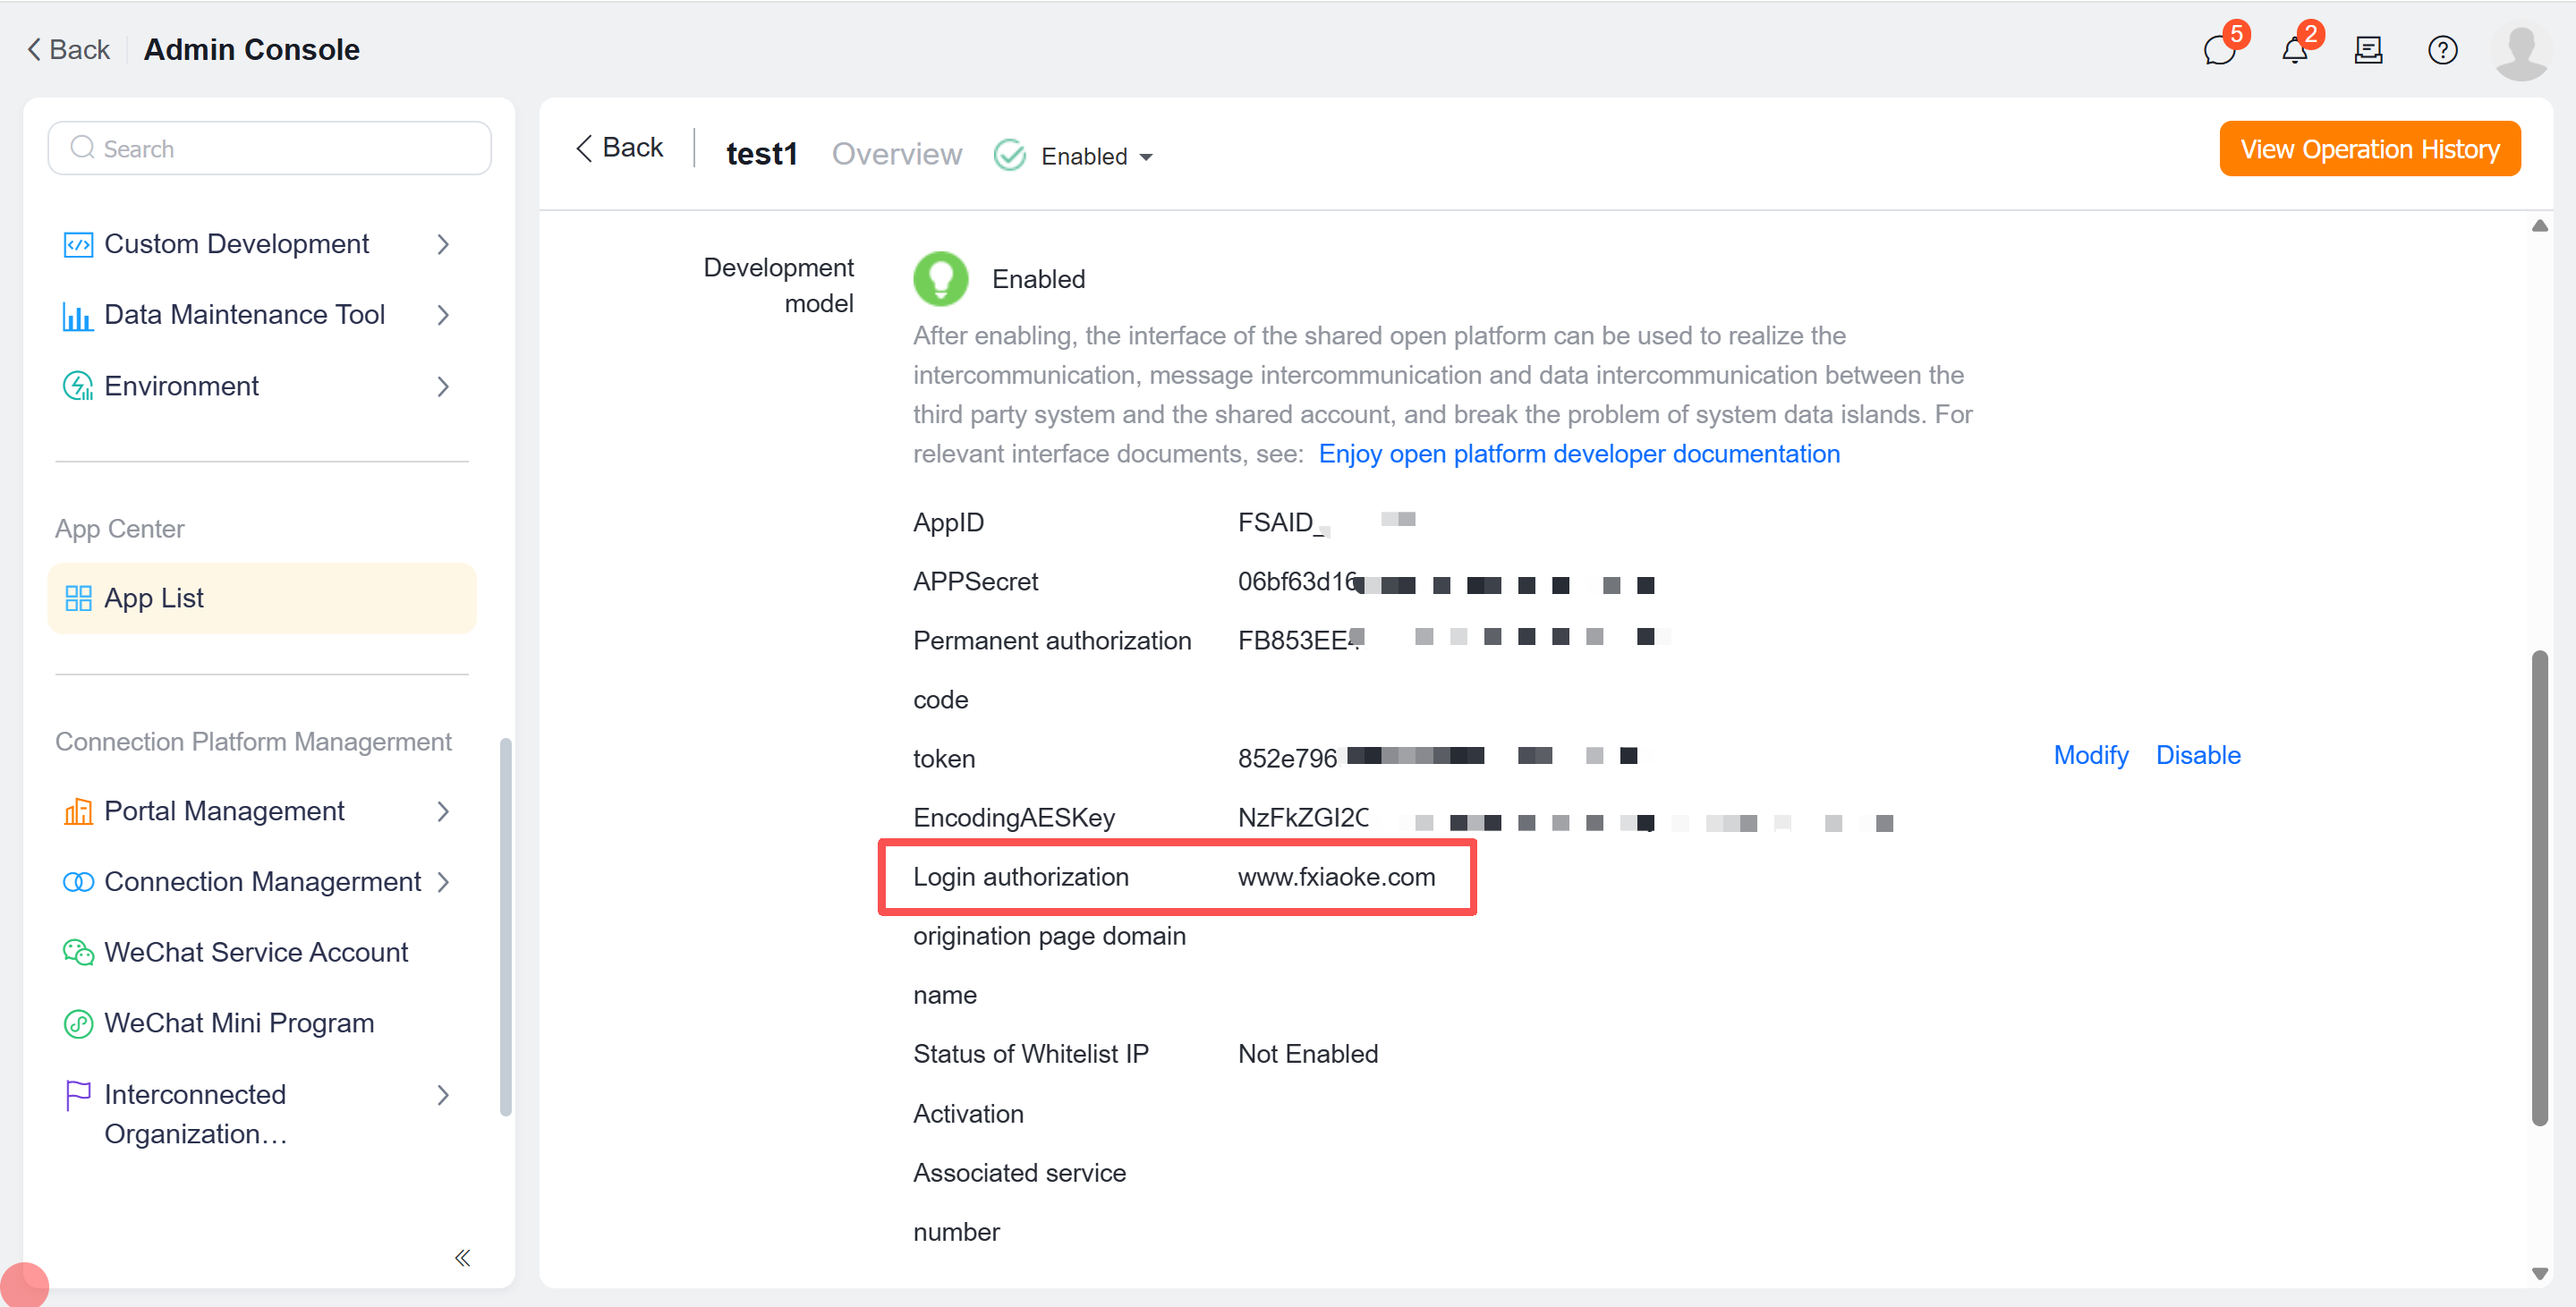The image size is (2576, 1307).
Task: Click the Help question mark icon
Action: 2442,50
